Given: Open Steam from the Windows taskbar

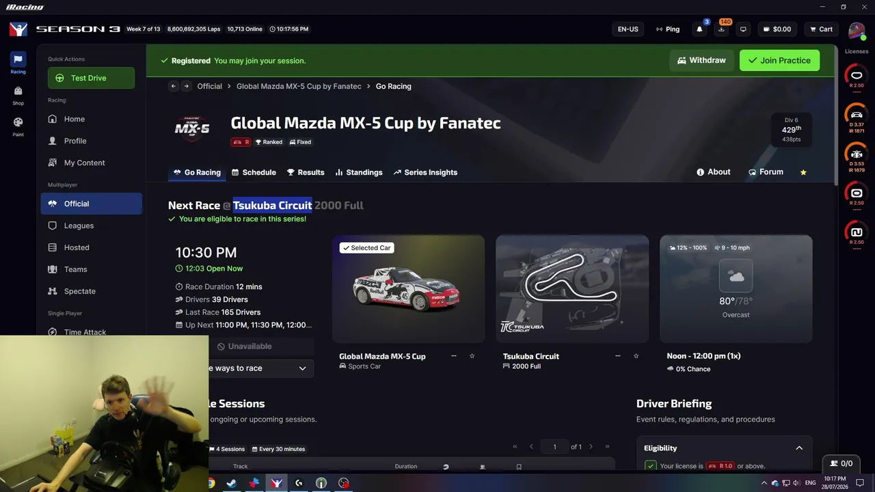Looking at the screenshot, I should [x=232, y=483].
